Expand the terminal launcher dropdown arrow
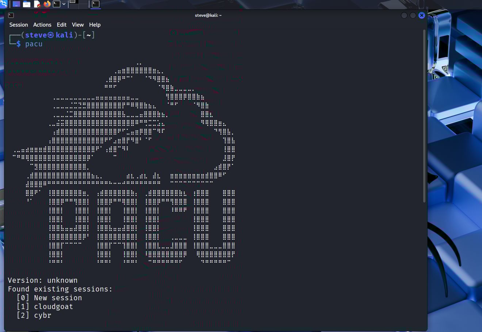This screenshot has width=482, height=332. click(64, 4)
